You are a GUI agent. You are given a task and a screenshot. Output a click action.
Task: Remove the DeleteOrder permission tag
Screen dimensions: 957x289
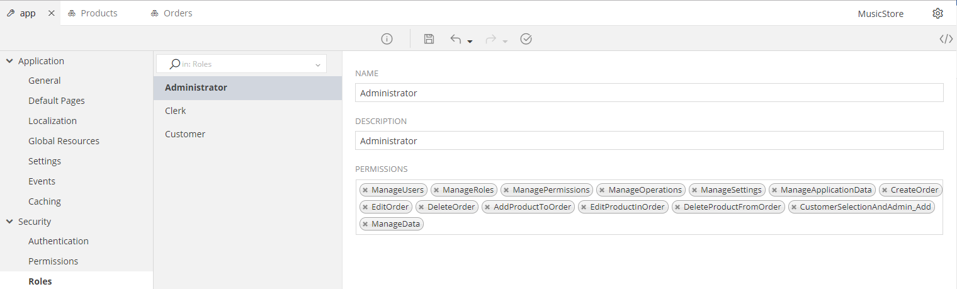tap(421, 207)
